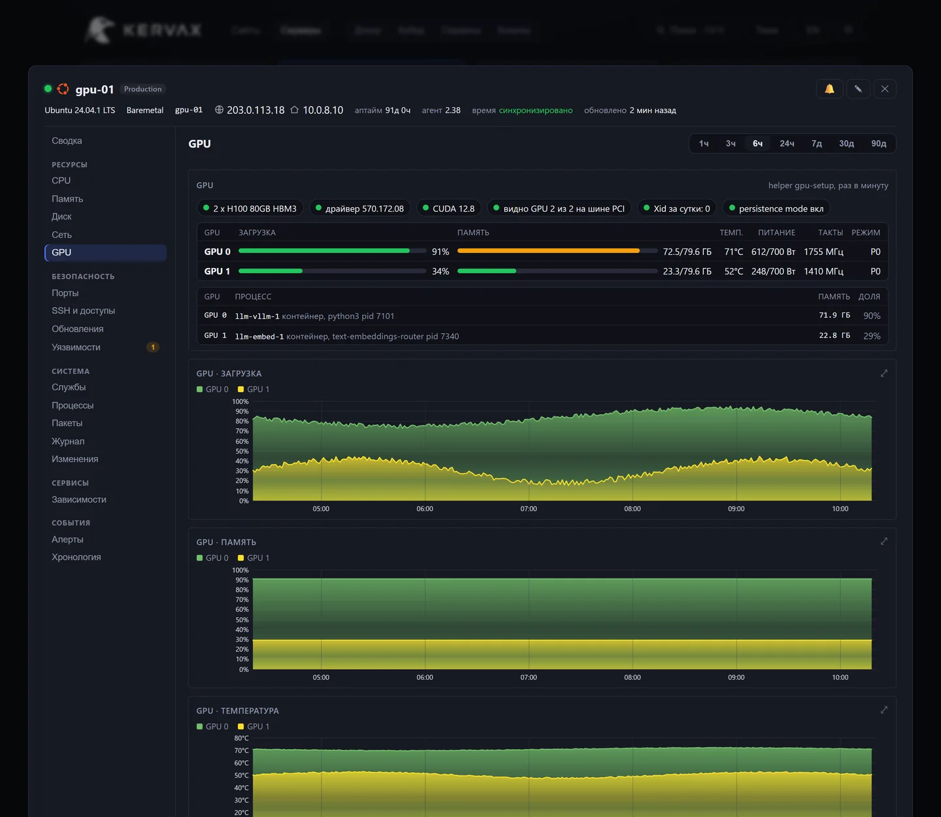Click the pencil edit icon in the header
Image resolution: width=941 pixels, height=817 pixels.
tap(858, 89)
